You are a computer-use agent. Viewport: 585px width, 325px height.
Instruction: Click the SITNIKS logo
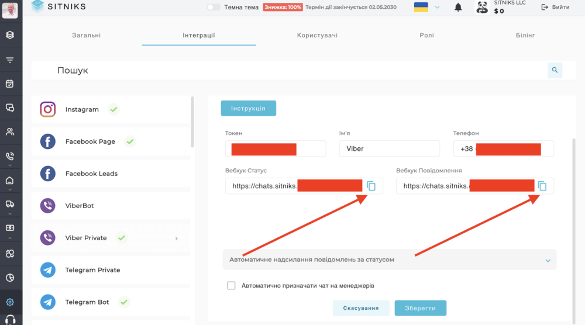[58, 6]
